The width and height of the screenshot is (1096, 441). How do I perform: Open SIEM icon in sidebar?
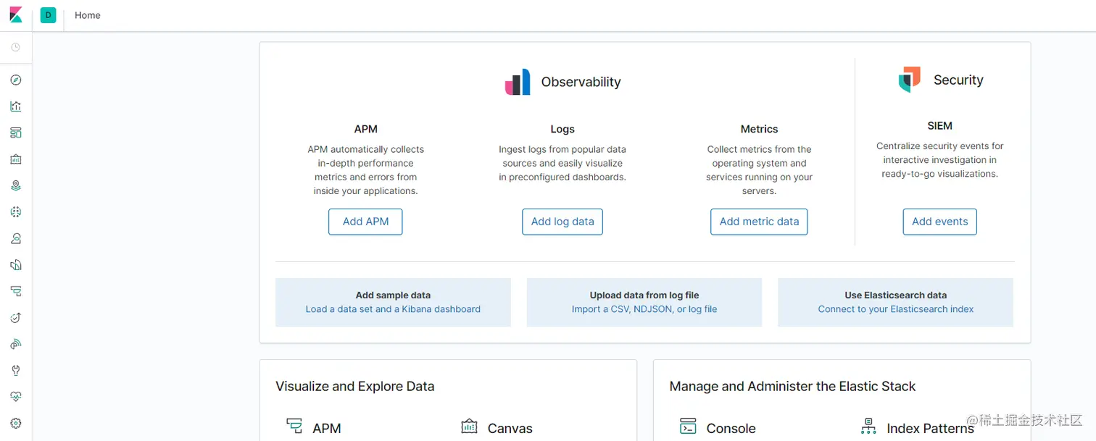point(16,344)
